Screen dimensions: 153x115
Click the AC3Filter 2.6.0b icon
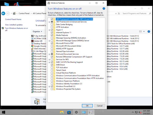click(x=32, y=39)
